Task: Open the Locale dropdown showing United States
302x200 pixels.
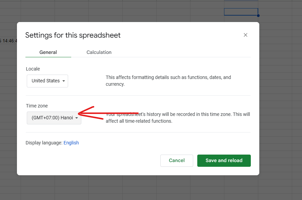Action: [x=47, y=81]
